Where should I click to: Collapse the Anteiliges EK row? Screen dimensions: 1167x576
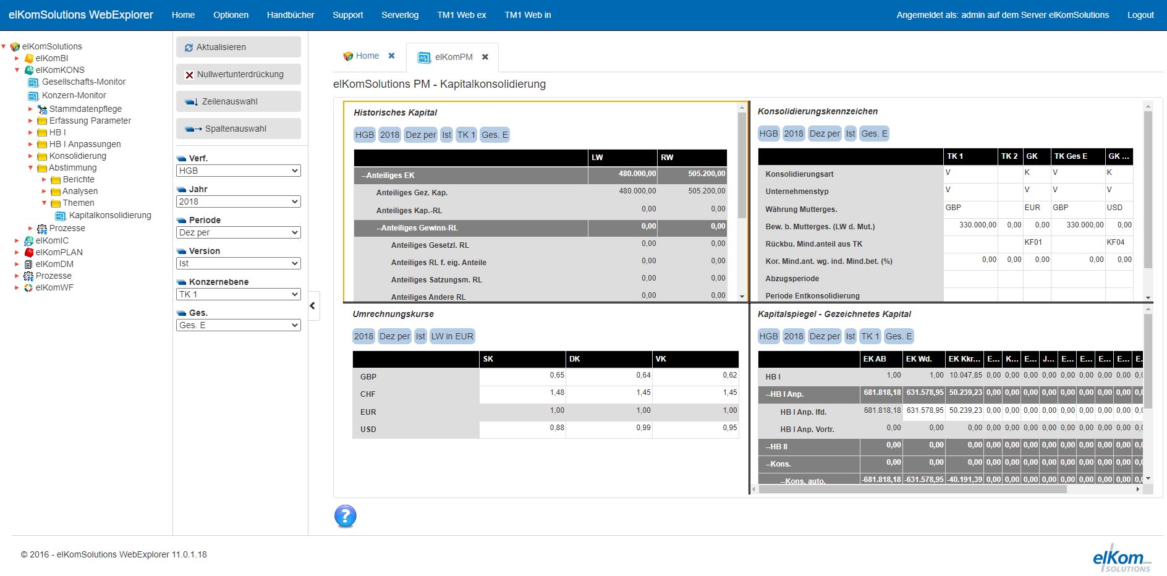point(364,176)
